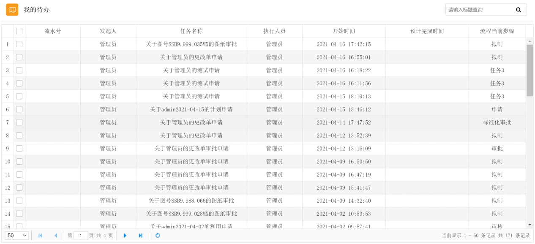Click the 发起人 column header

(108, 31)
